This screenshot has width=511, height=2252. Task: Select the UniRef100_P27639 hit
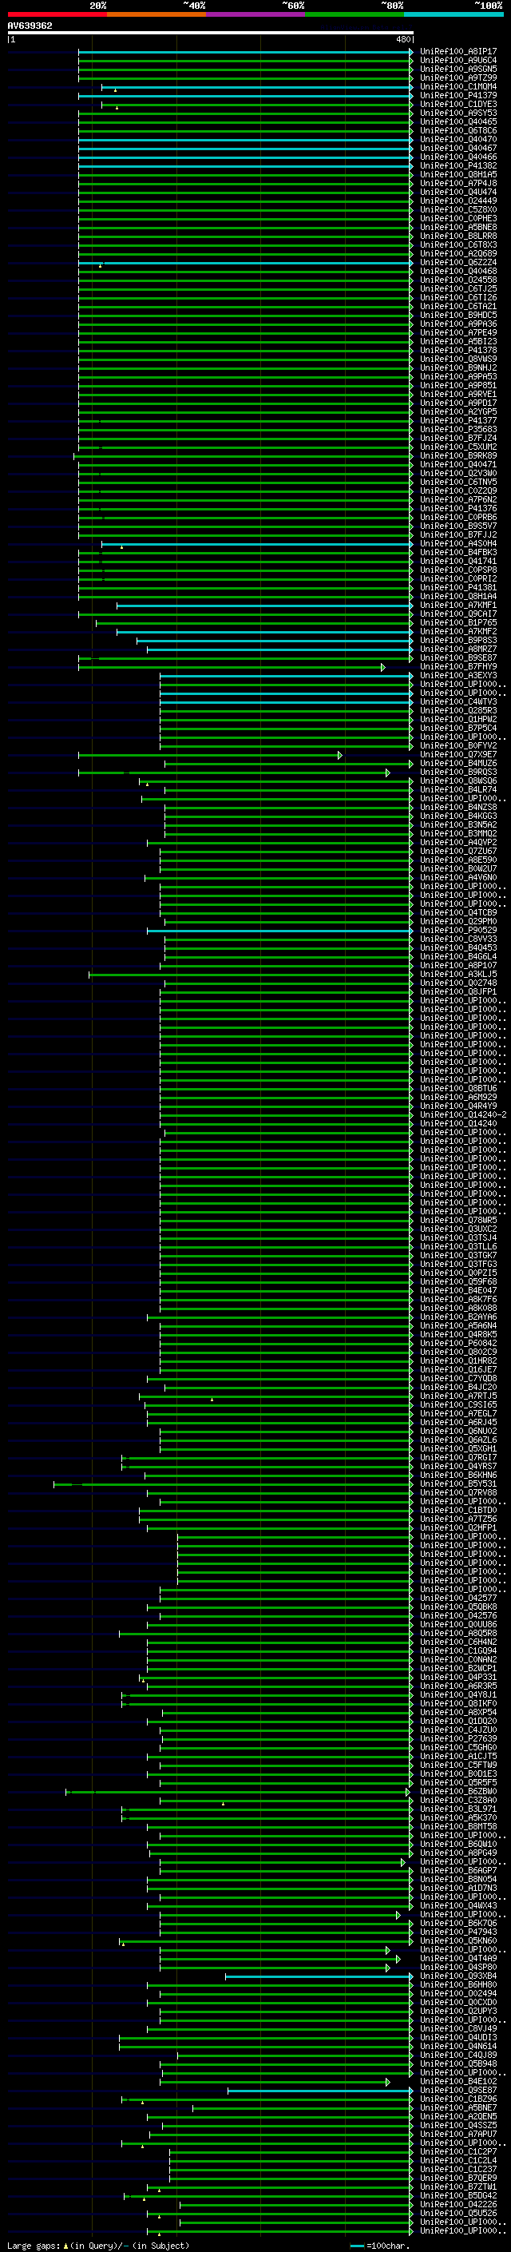[x=458, y=1739]
